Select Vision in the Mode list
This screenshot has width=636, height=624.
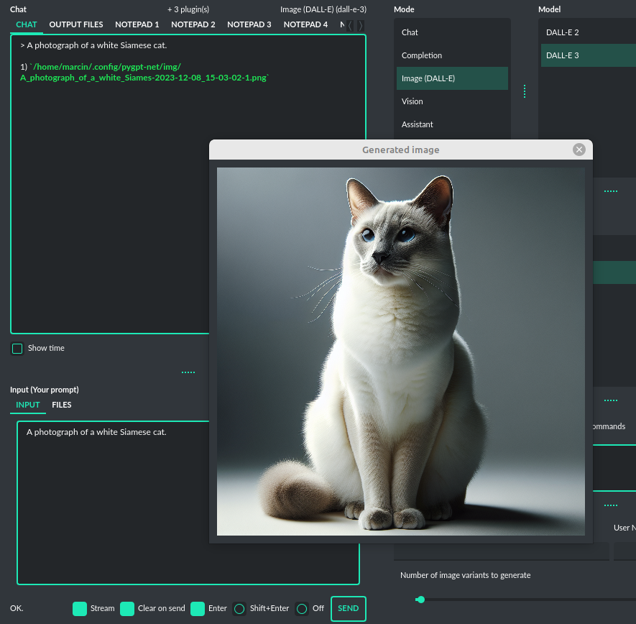coord(413,101)
